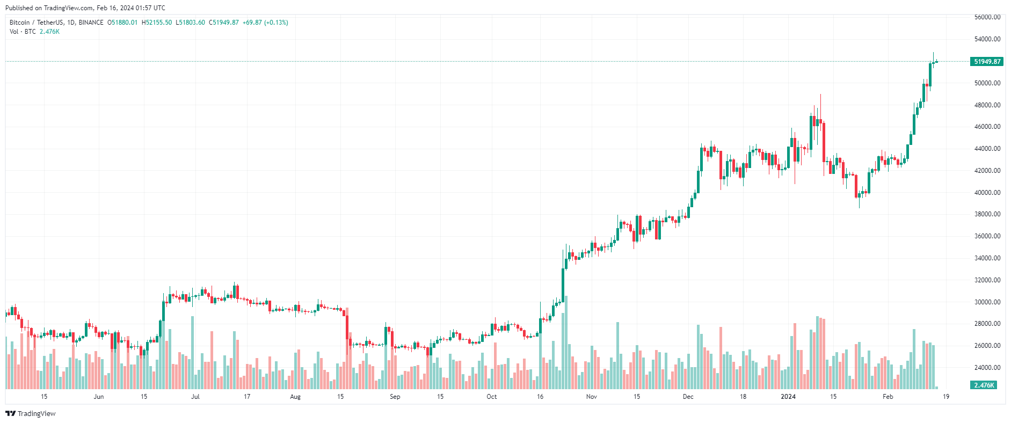Viewport: 1011px width, 423px height.
Task: Click the TradingView logo icon
Action: point(10,413)
